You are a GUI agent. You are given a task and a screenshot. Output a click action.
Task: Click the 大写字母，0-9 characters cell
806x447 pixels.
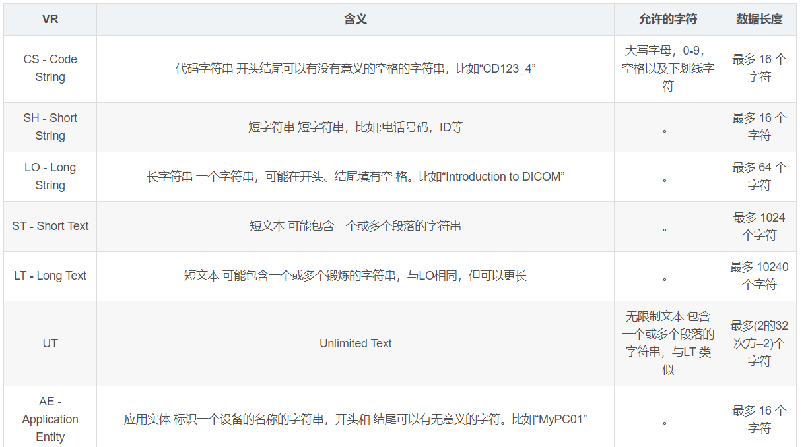pyautogui.click(x=667, y=69)
